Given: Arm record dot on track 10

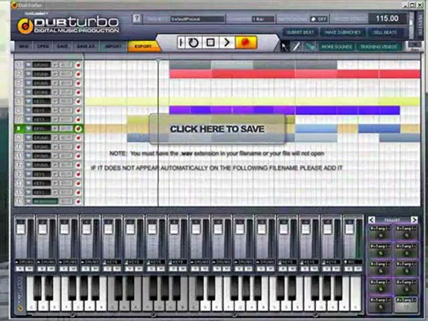Looking at the screenshot, I should coord(78,147).
